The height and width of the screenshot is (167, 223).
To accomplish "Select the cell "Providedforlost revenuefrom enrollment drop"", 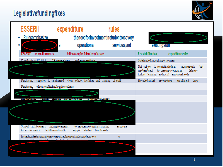I will click(171, 81).
